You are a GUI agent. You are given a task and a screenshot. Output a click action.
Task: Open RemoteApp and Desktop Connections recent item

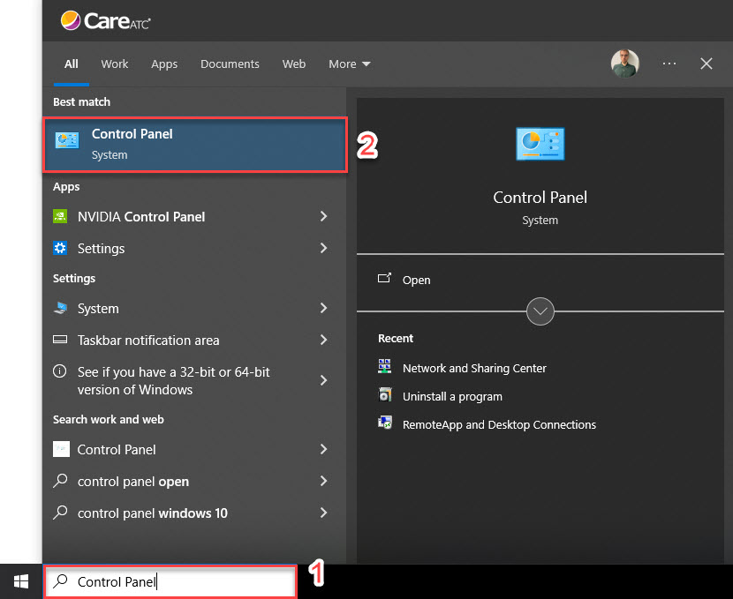[499, 424]
